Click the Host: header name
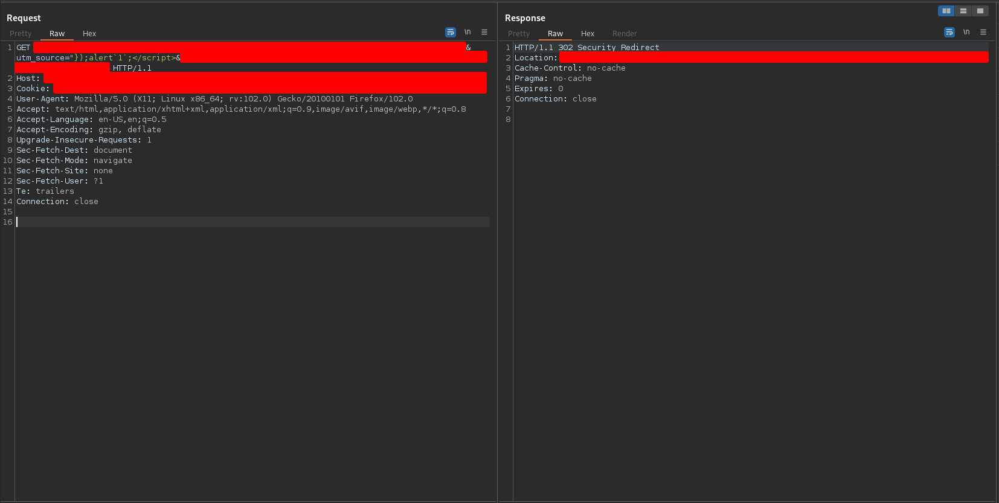Image resolution: width=999 pixels, height=503 pixels. (x=28, y=78)
